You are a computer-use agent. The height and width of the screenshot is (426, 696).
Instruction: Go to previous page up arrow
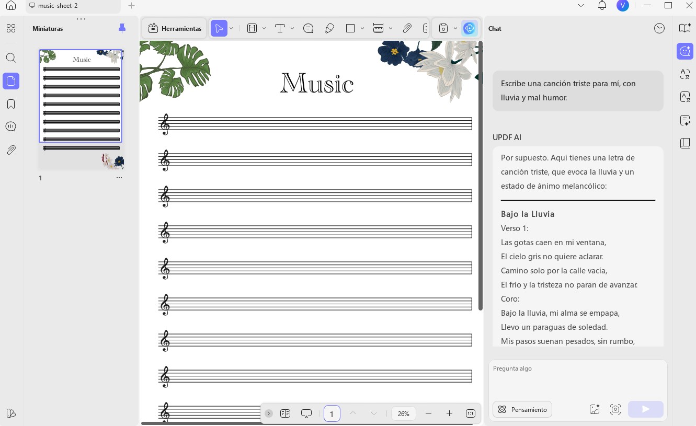(x=353, y=413)
